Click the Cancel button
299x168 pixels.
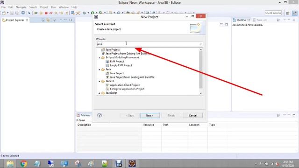pos(192,115)
